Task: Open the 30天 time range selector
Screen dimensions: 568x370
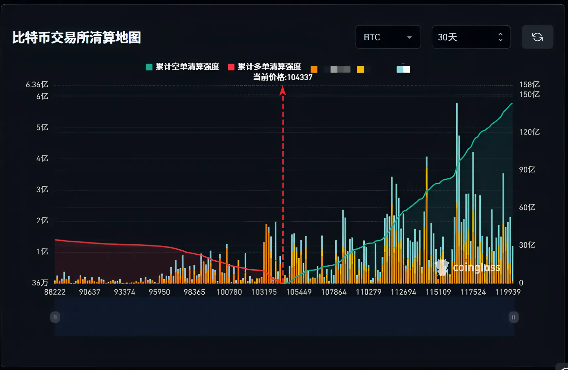Action: pos(471,37)
